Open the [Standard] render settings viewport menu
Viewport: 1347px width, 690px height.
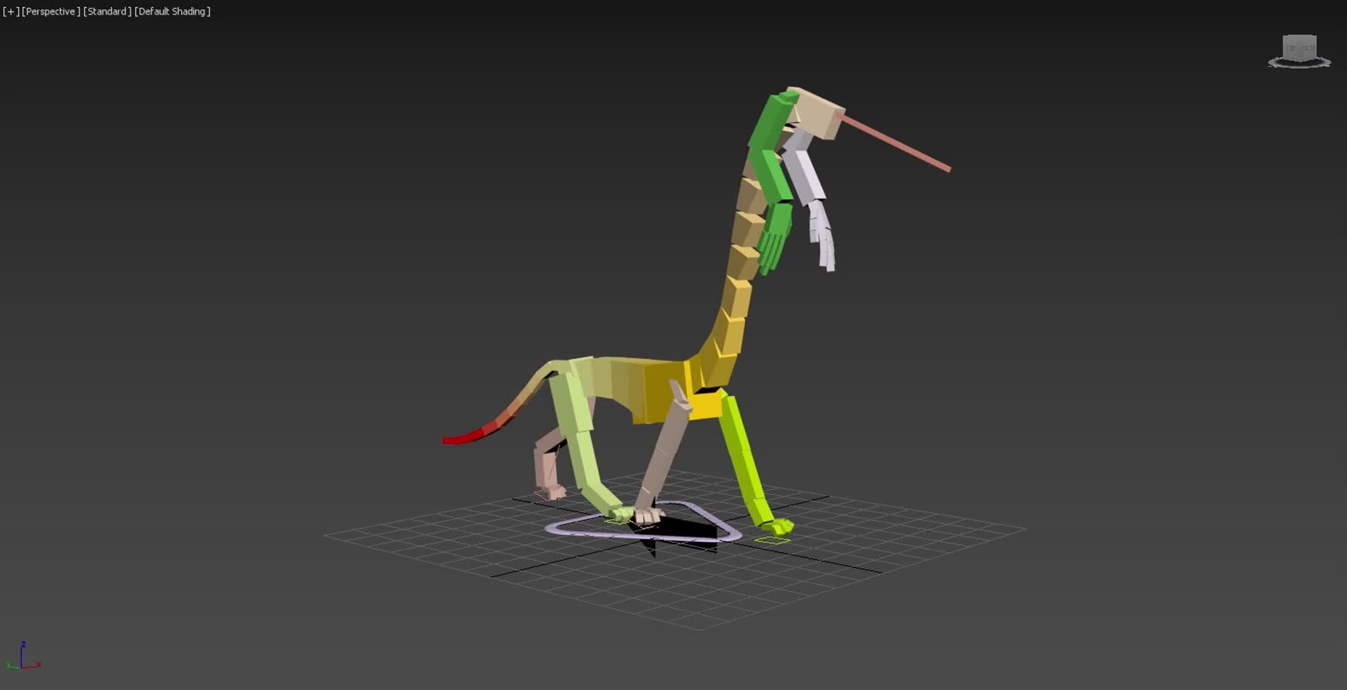click(x=106, y=11)
